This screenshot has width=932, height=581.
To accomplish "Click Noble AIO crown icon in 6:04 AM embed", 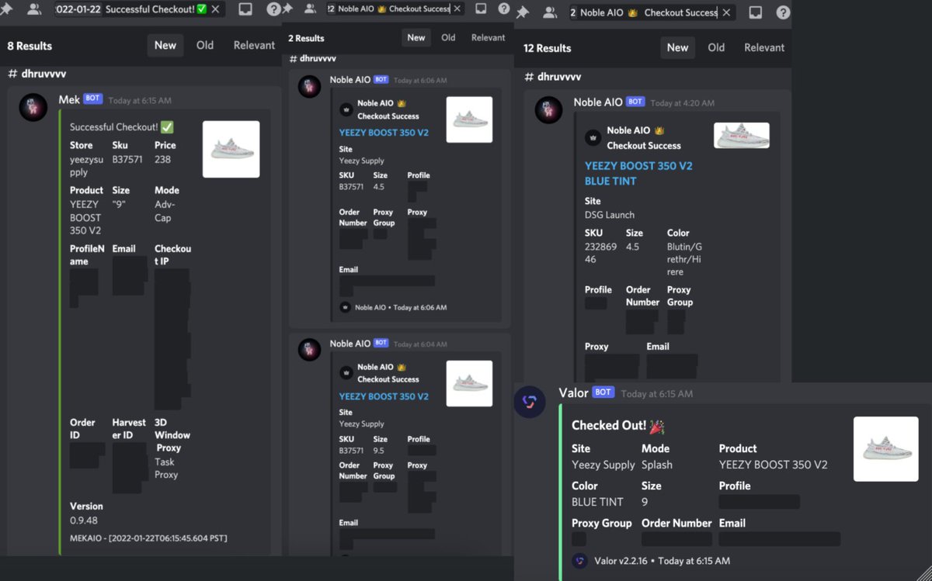I will pyautogui.click(x=346, y=373).
